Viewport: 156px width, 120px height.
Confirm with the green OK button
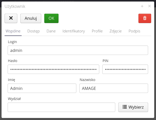[51, 18]
